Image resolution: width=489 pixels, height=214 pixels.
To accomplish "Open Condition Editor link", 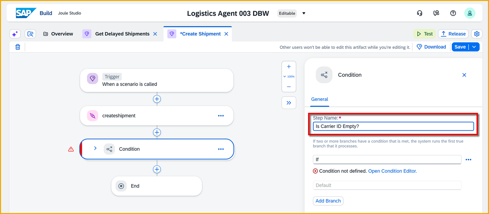I will point(393,171).
